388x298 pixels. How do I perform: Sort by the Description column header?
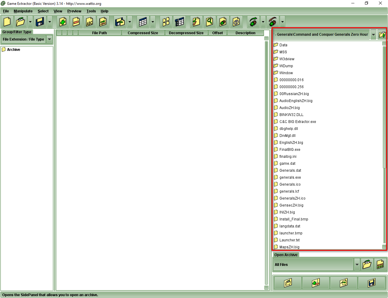pos(245,33)
